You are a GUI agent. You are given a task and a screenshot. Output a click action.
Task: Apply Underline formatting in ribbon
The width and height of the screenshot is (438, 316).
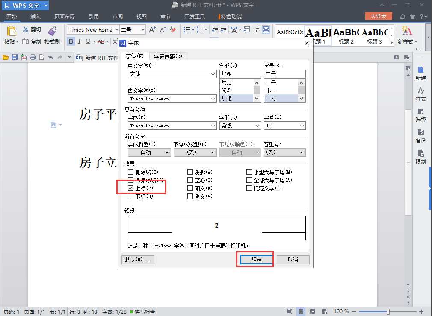point(88,41)
